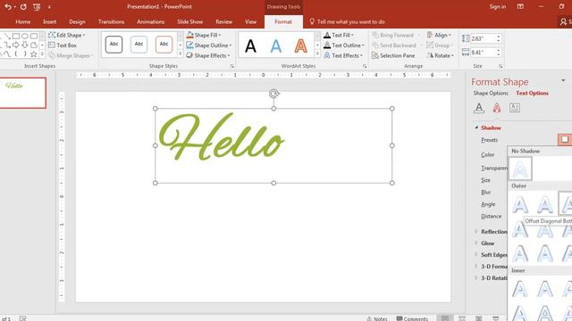The height and width of the screenshot is (321, 572).
Task: Apply the orange outlined A WordArt style
Action: tap(301, 45)
